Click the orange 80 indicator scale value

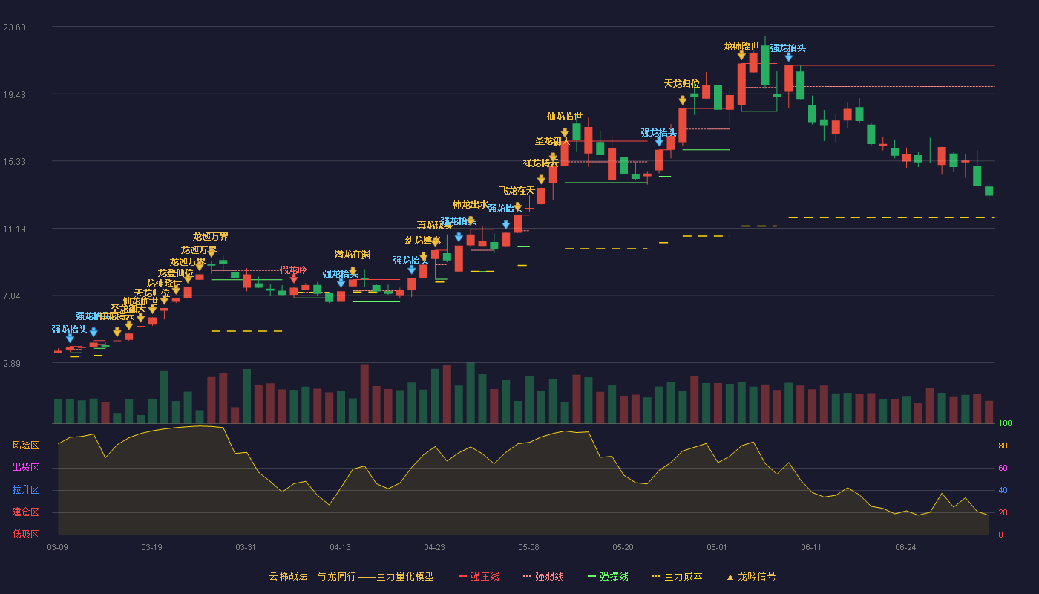point(1003,446)
